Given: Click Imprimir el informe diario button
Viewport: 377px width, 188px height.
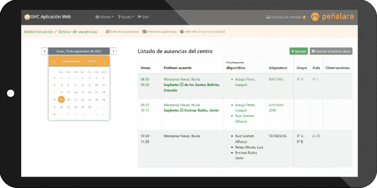Looking at the screenshot, I should pyautogui.click(x=331, y=51).
